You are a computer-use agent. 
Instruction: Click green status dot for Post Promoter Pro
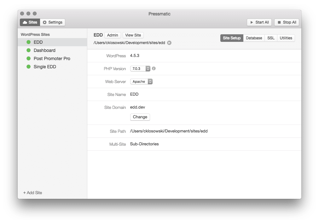tap(28, 59)
